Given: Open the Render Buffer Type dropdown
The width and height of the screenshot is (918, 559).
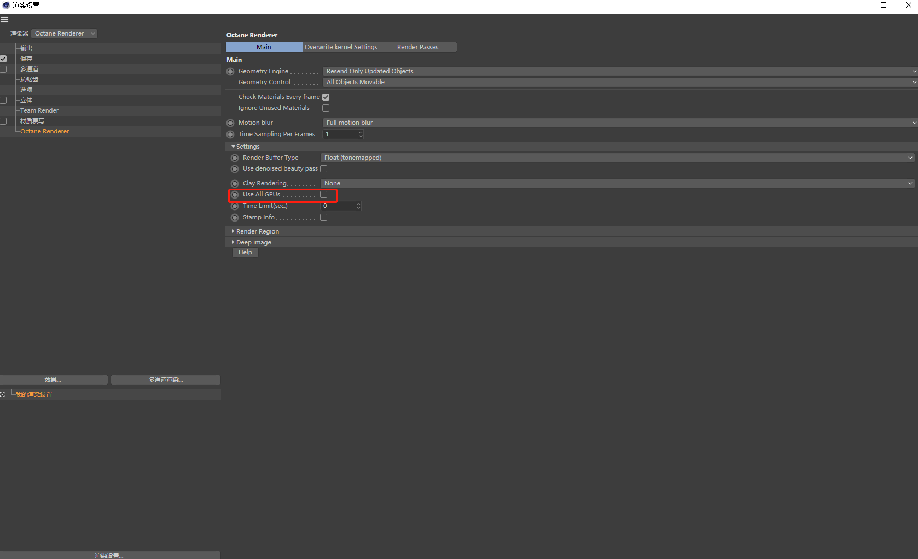Looking at the screenshot, I should coord(618,158).
